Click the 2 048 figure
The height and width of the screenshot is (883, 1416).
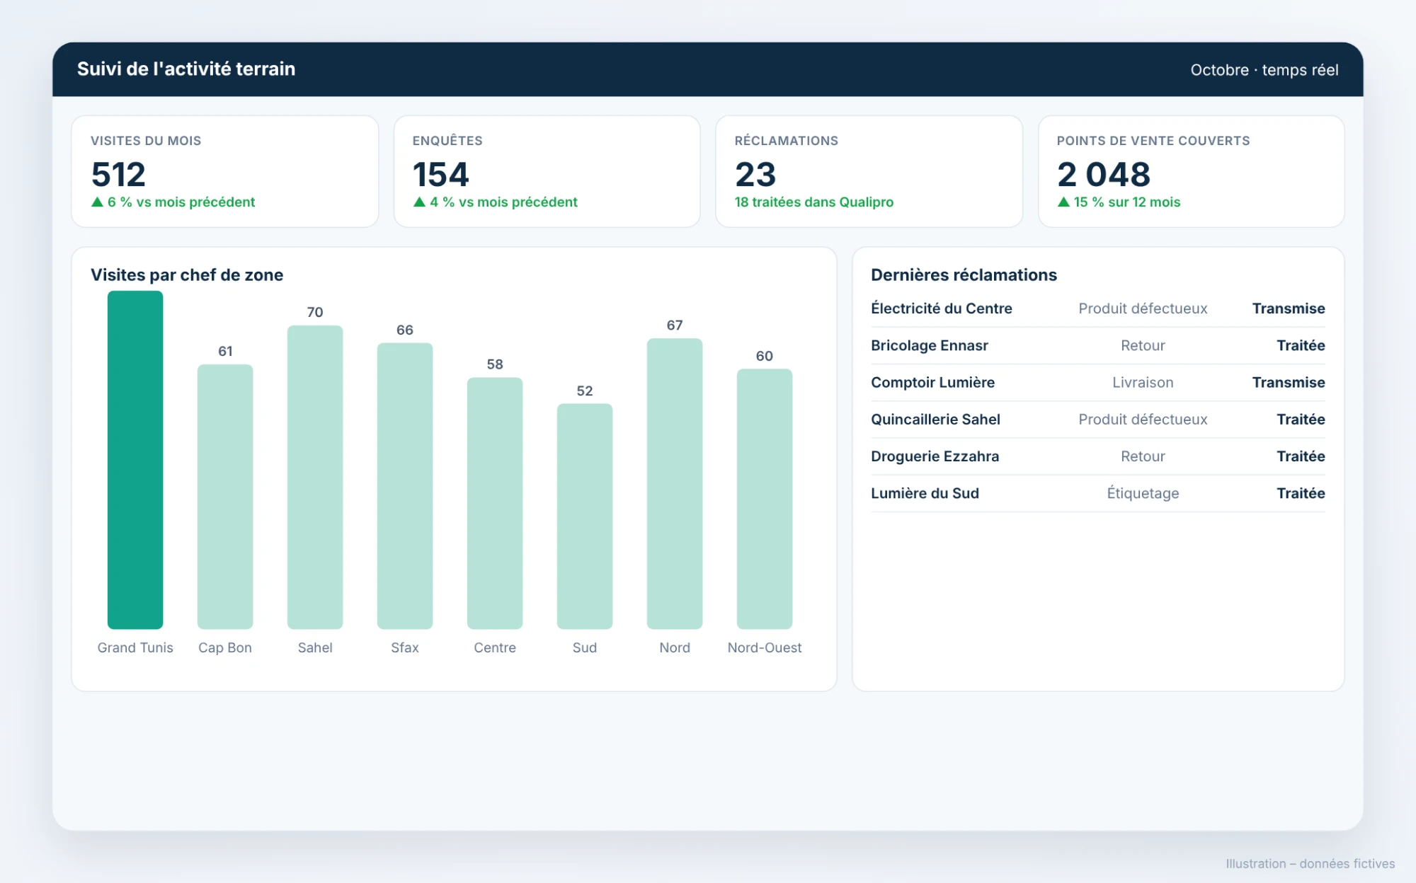[1104, 174]
